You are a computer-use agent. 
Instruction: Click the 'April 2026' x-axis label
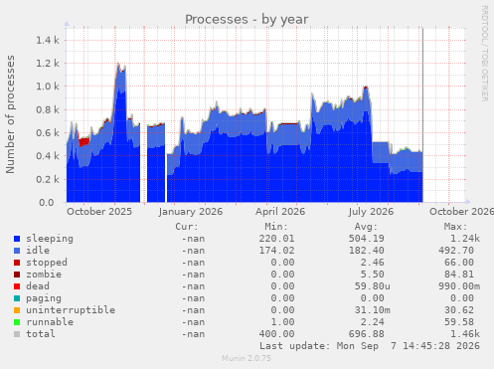280,212
